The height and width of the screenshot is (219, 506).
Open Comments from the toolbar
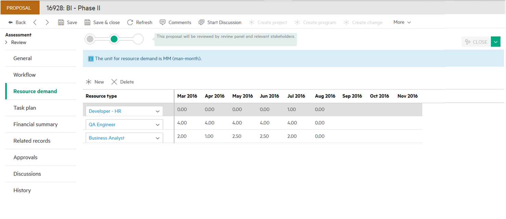pos(175,23)
